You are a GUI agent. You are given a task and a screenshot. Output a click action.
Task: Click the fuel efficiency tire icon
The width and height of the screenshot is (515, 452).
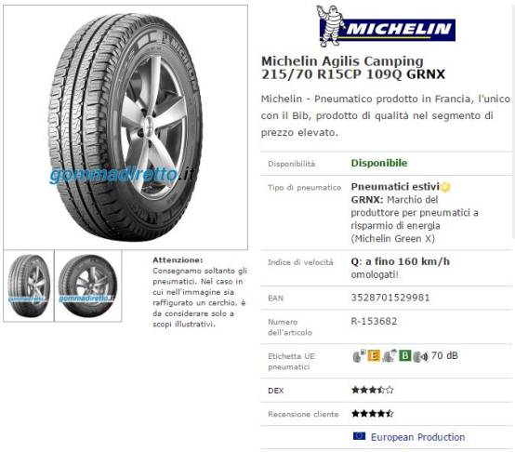pos(359,356)
